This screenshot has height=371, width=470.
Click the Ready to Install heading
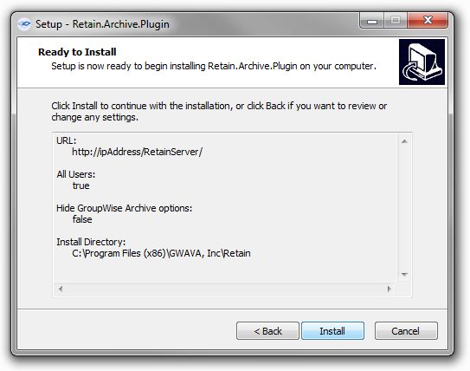pyautogui.click(x=77, y=52)
